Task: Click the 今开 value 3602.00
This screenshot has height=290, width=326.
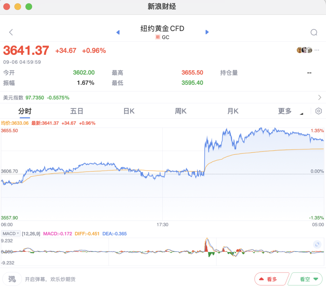Action: [x=84, y=73]
